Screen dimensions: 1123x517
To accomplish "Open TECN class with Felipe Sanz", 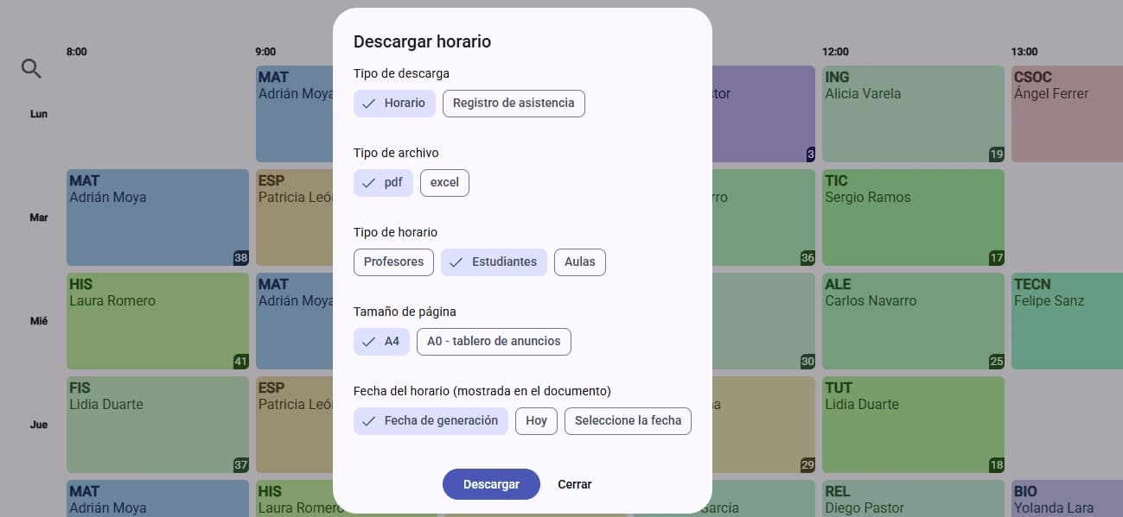I will [1066, 321].
